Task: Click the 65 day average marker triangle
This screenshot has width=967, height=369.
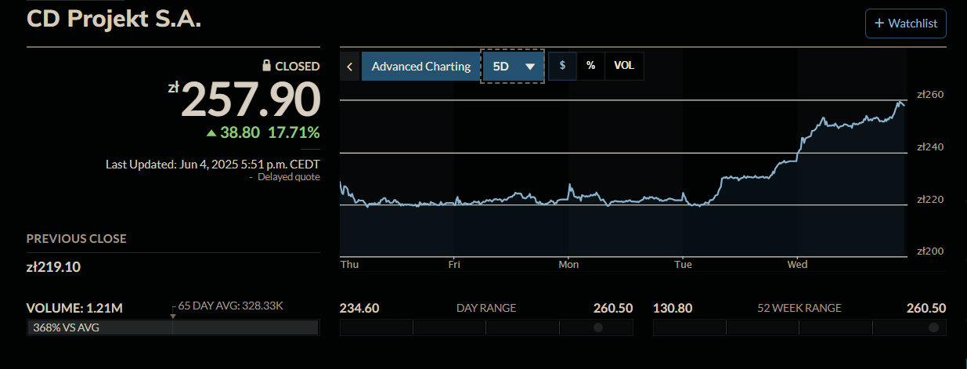Action: (173, 316)
